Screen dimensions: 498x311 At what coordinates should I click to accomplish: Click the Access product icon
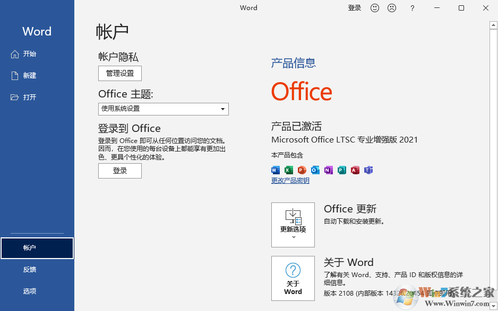[355, 170]
